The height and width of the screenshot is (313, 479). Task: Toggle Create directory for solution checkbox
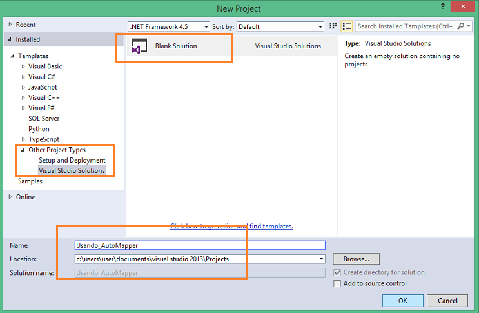pos(337,272)
